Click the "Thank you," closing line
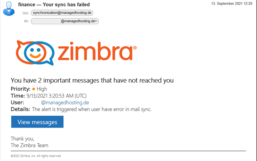The width and height of the screenshot is (257, 161). (x=22, y=138)
